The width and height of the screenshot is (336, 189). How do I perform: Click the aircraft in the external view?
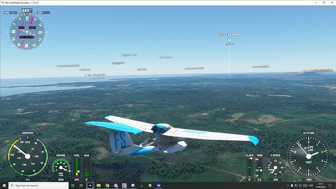[x=171, y=136]
